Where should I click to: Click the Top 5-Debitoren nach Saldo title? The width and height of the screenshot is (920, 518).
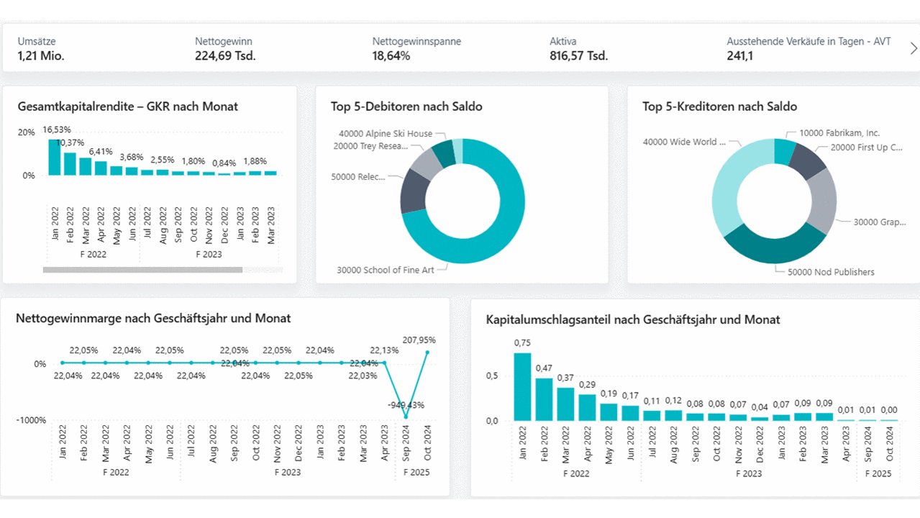(x=406, y=106)
